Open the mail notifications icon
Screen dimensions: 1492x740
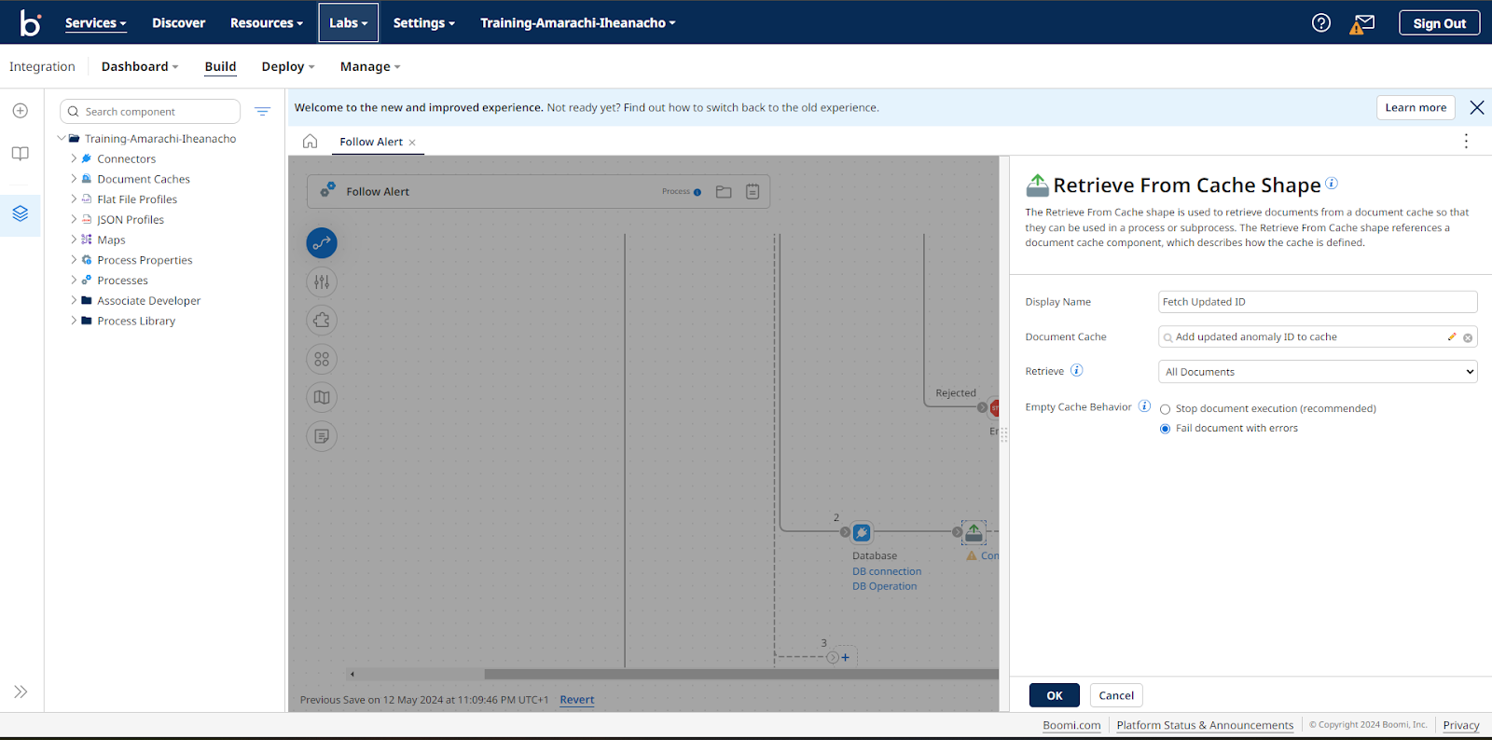[x=1362, y=23]
